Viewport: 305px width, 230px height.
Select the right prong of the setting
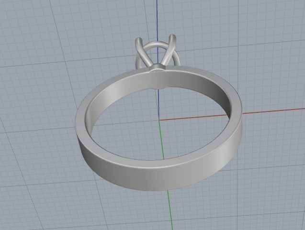[168, 51]
